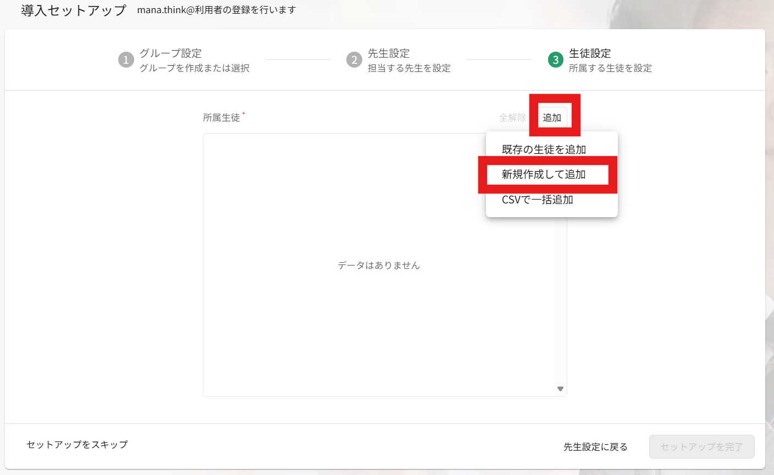The height and width of the screenshot is (475, 774).
Task: Go to the 先生設定 step title
Action: [x=389, y=53]
